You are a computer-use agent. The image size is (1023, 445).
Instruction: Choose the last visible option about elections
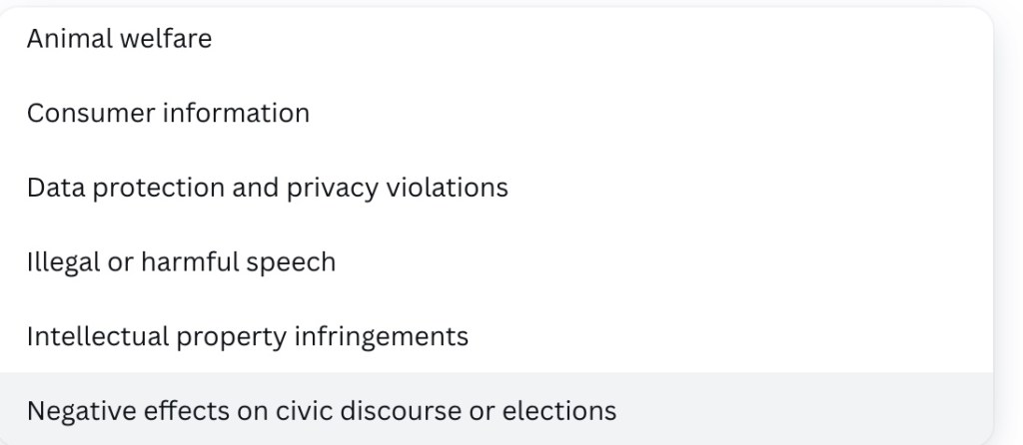pos(322,410)
